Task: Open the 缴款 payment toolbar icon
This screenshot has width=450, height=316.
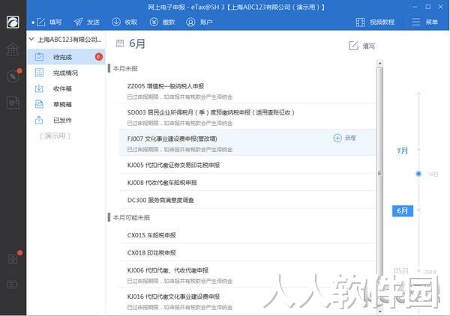Action: 154,22
